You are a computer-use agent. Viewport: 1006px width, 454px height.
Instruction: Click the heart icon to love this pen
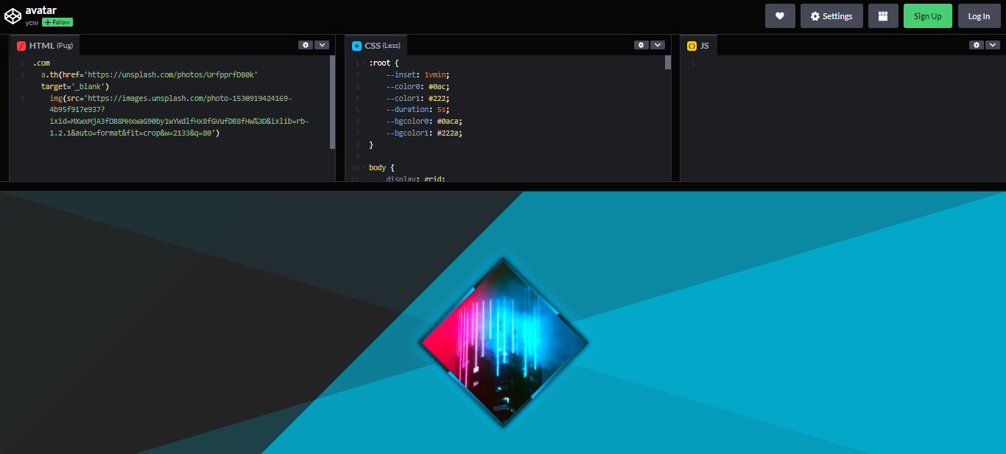tap(780, 15)
